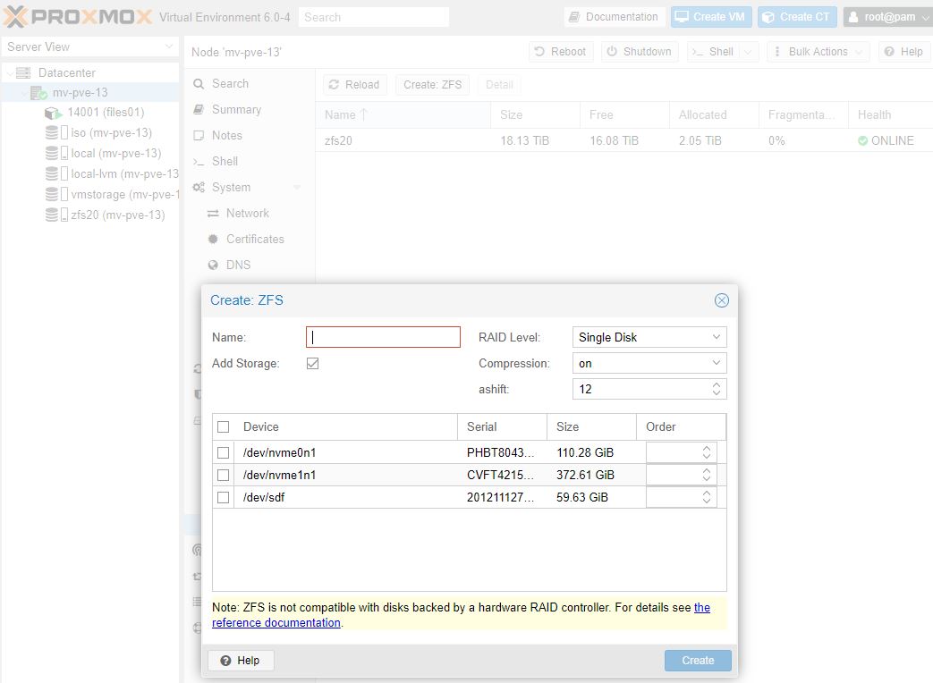Click the Datacenter server icon
This screenshot has height=683, width=933.
tap(23, 72)
